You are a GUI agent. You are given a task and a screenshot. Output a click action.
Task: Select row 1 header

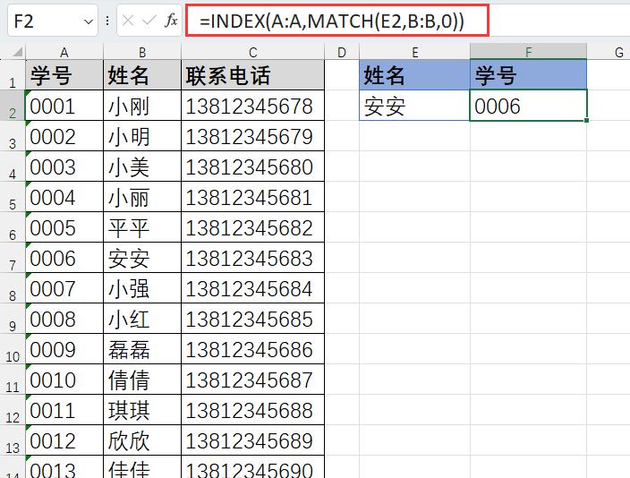pos(13,75)
